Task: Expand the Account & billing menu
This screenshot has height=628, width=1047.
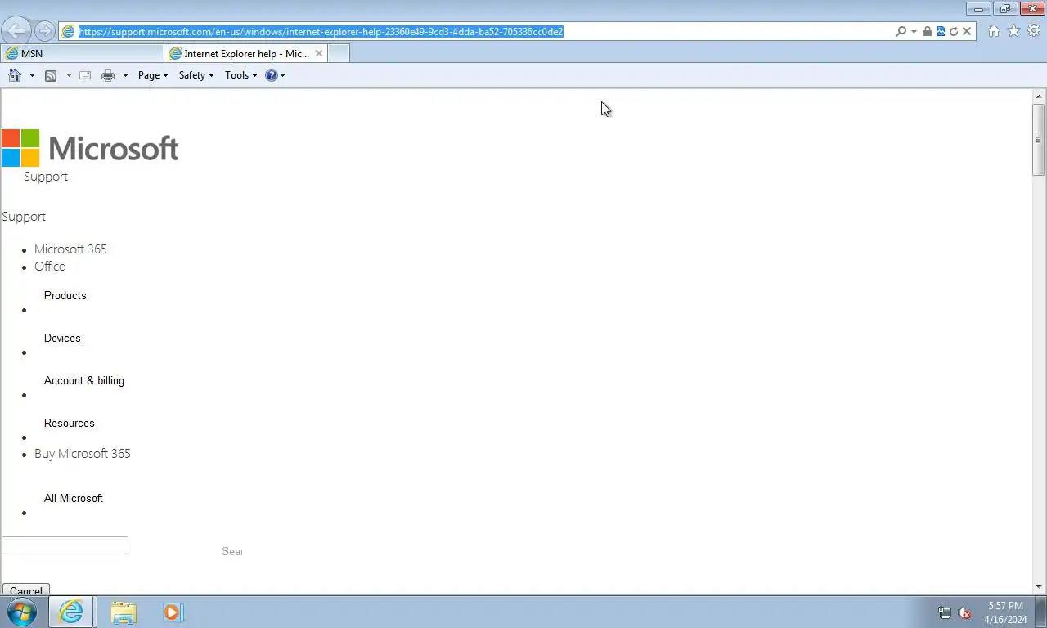Action: click(84, 380)
